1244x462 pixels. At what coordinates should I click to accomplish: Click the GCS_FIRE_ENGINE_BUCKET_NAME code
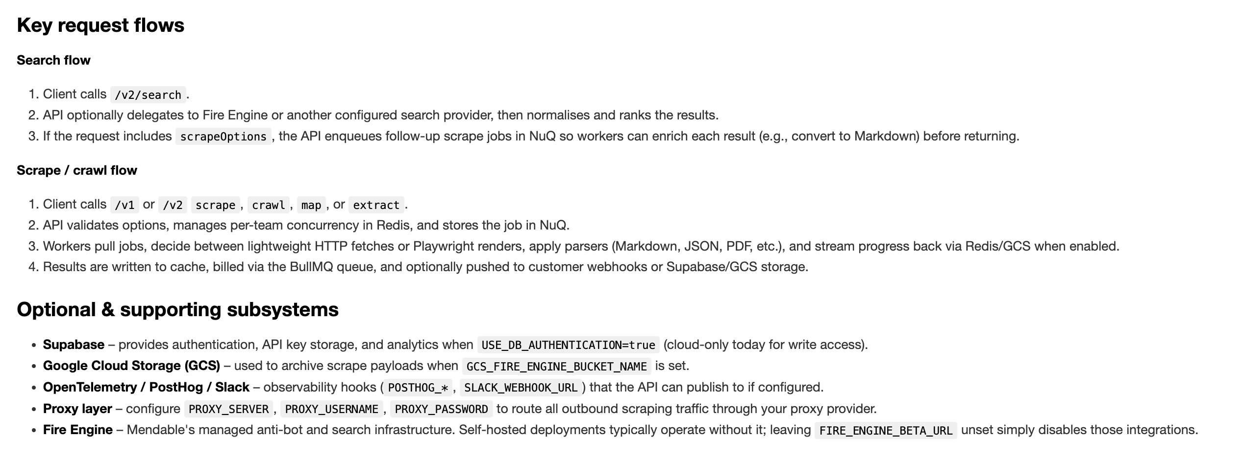pos(556,367)
